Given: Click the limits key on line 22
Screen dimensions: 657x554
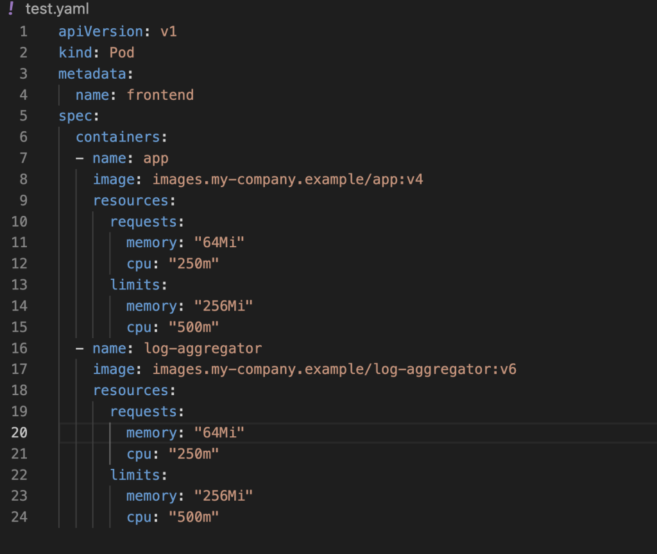Looking at the screenshot, I should (135, 475).
